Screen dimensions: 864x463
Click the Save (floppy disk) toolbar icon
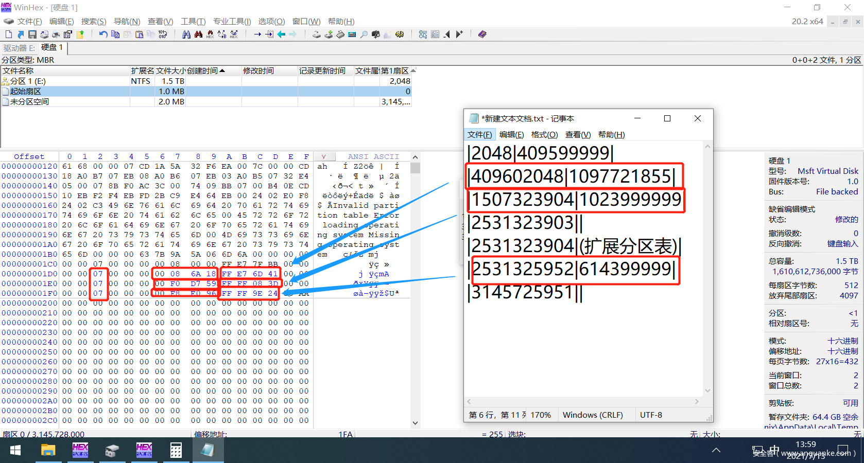[32, 34]
